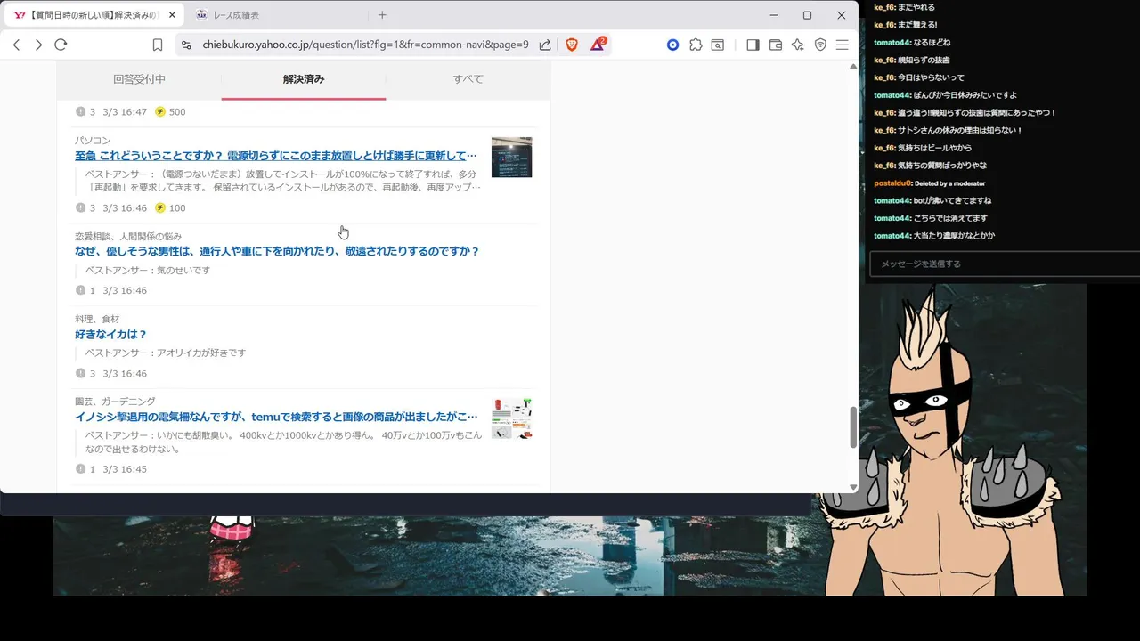
Task: Open the site information icon in the address bar
Action: tap(185, 45)
